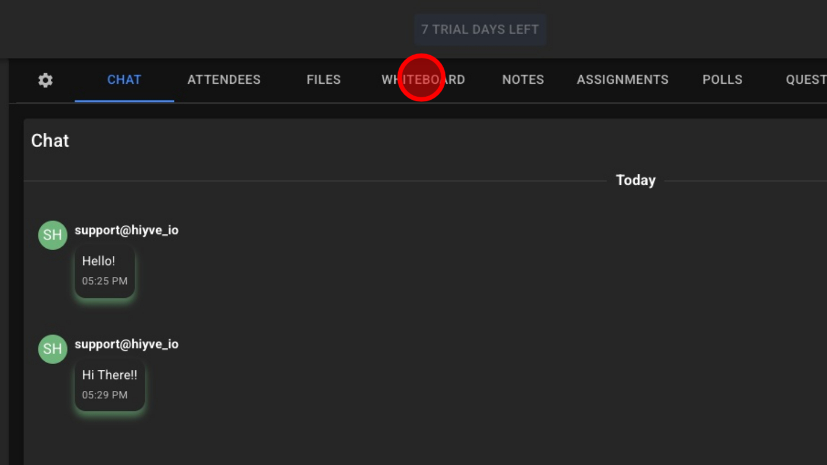Click the 05:25 PM timestamp
Image resolution: width=827 pixels, height=465 pixels.
point(104,281)
